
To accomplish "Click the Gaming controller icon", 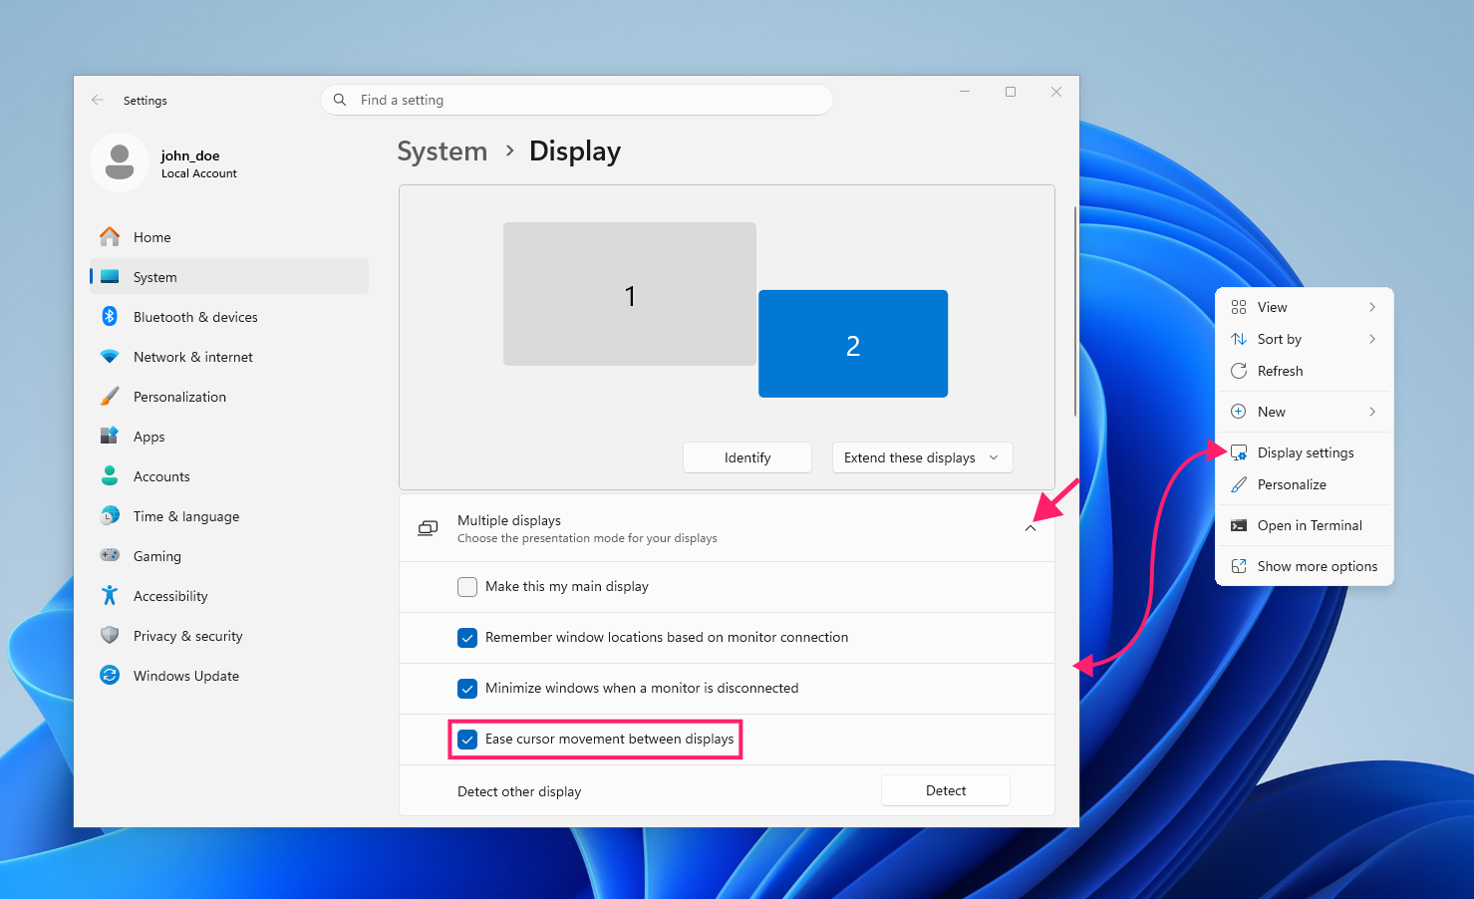I will [110, 555].
